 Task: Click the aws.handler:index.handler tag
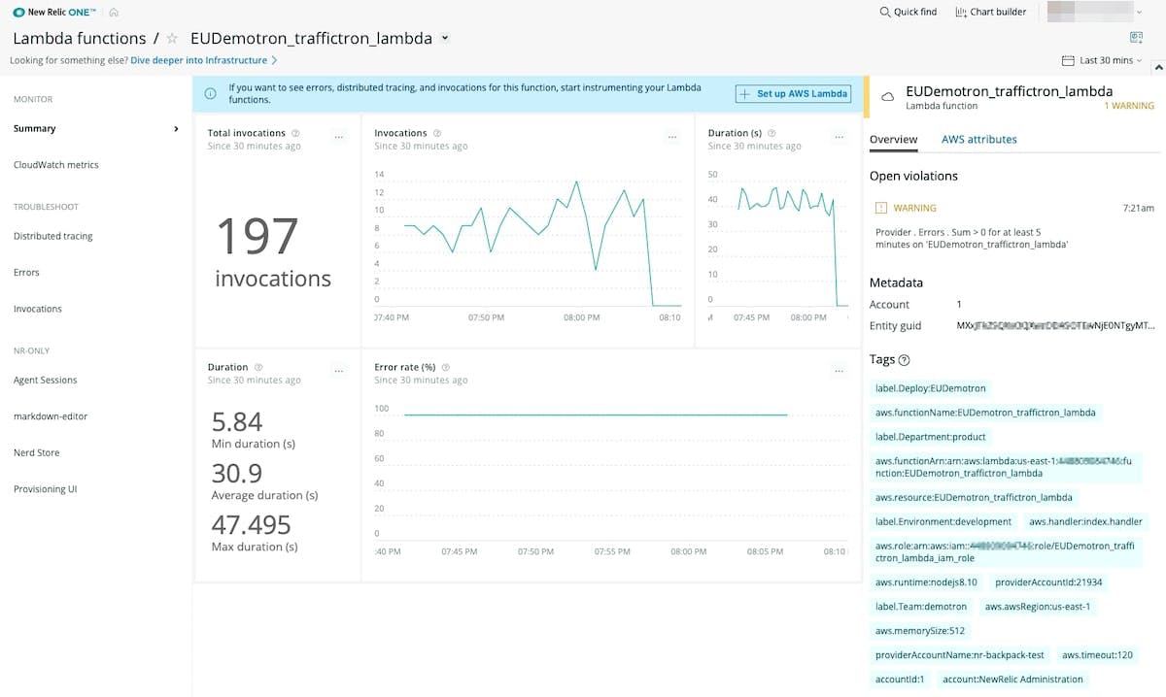1086,521
